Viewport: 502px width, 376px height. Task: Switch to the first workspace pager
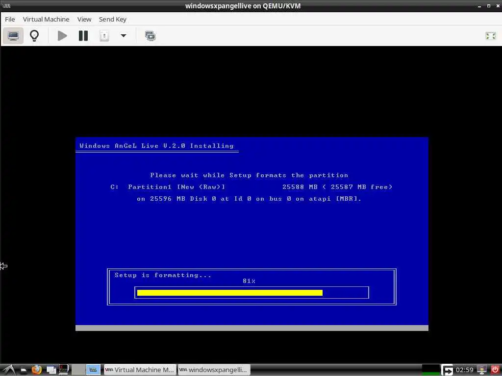pos(78,370)
